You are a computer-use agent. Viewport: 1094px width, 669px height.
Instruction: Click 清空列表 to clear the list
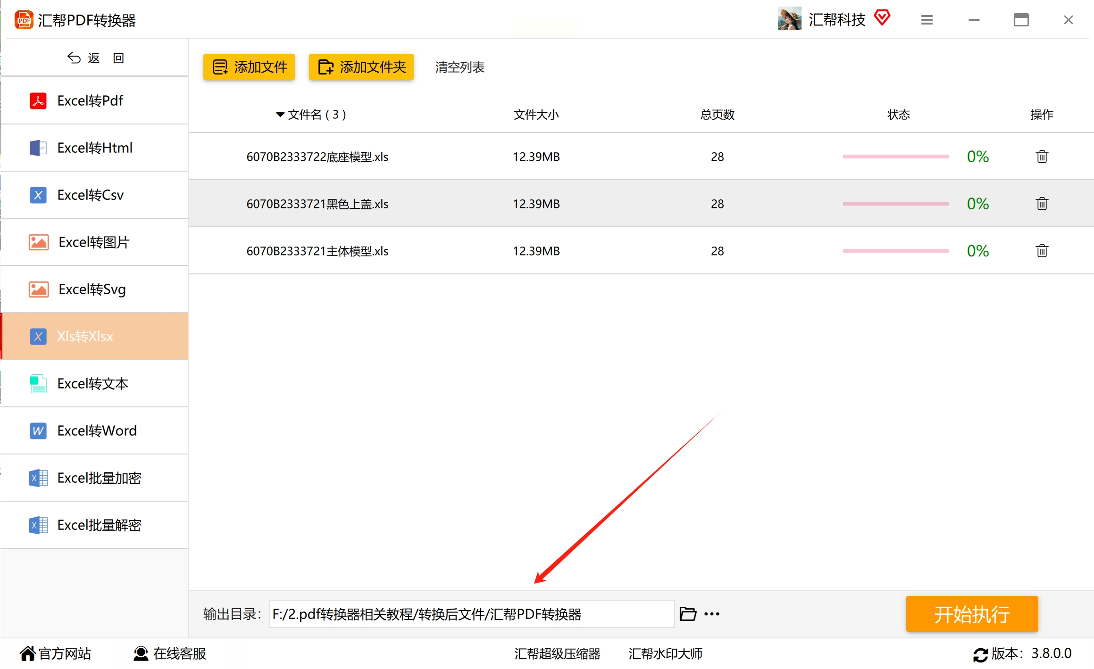pyautogui.click(x=459, y=67)
